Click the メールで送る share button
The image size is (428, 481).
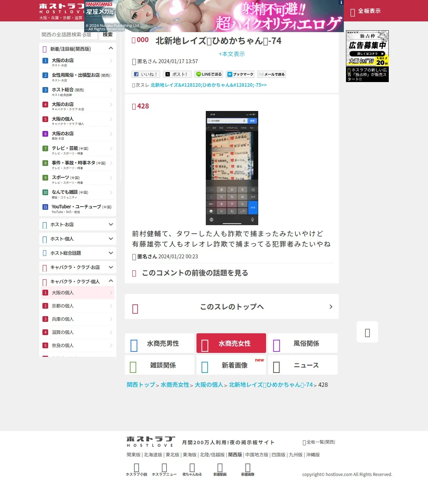coord(271,74)
